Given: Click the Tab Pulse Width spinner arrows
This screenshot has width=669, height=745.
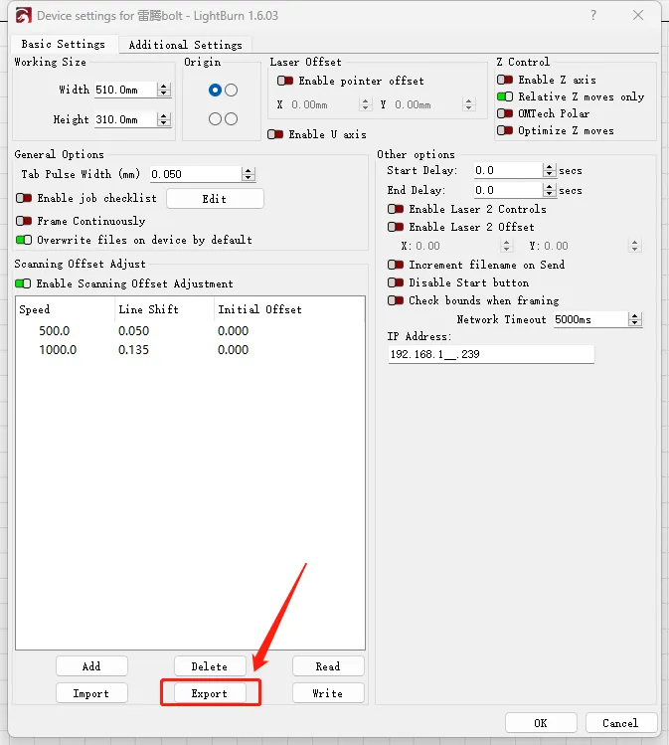Looking at the screenshot, I should click(x=249, y=174).
